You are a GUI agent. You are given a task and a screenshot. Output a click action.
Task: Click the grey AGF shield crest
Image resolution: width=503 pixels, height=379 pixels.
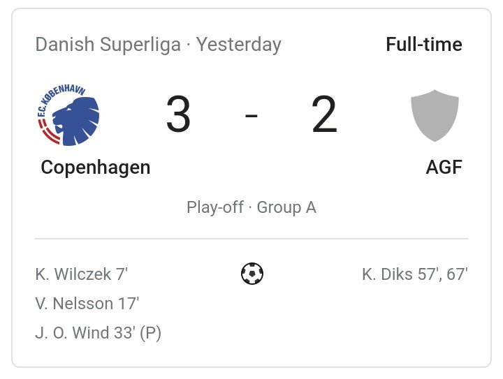(435, 116)
